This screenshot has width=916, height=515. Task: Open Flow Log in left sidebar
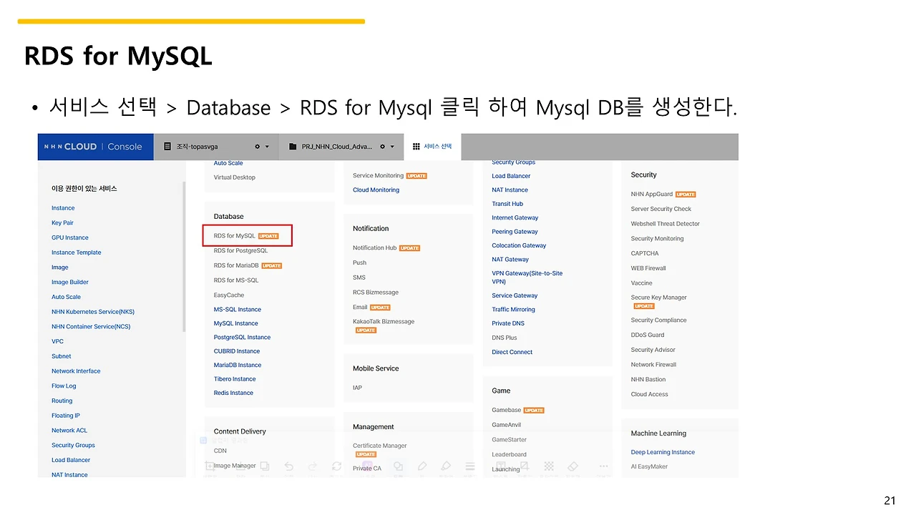(64, 386)
